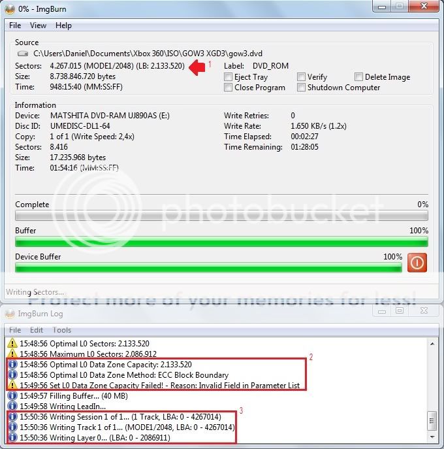The width and height of the screenshot is (444, 449).
Task: Click the Disc ID value UMEDISC-DL1-64
Action: pos(80,126)
